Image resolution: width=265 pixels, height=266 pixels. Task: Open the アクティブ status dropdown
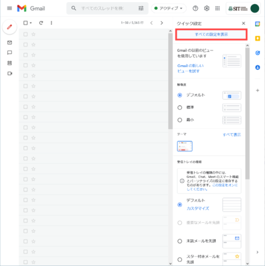point(169,9)
